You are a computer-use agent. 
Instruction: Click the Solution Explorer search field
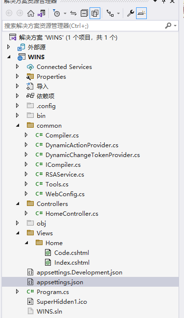84,26
